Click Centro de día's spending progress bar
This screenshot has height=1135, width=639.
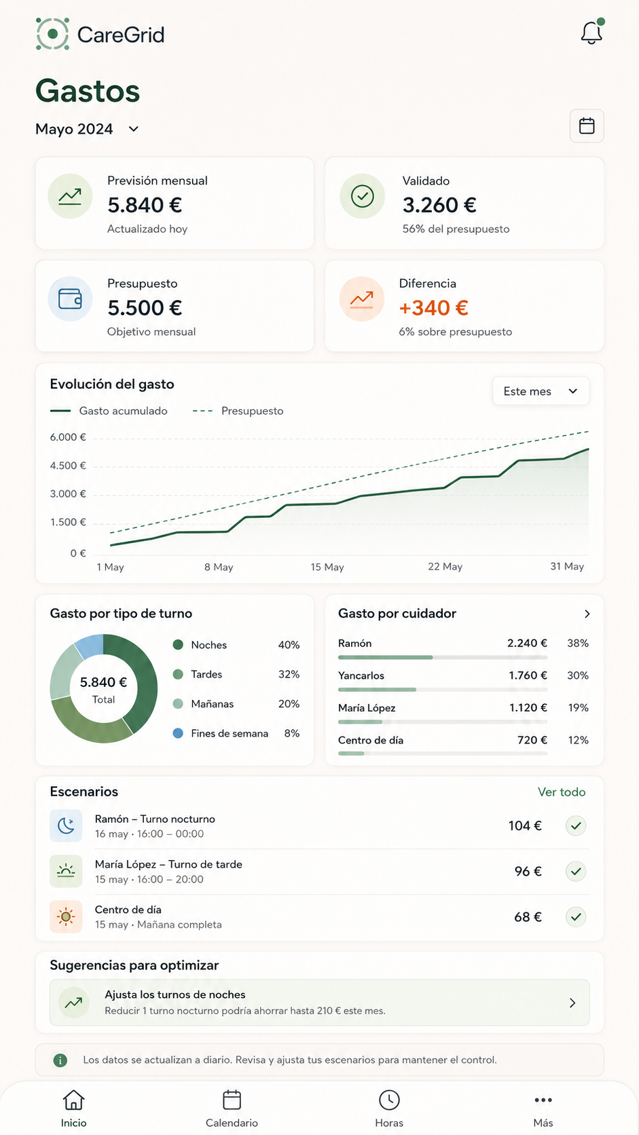tap(443, 753)
